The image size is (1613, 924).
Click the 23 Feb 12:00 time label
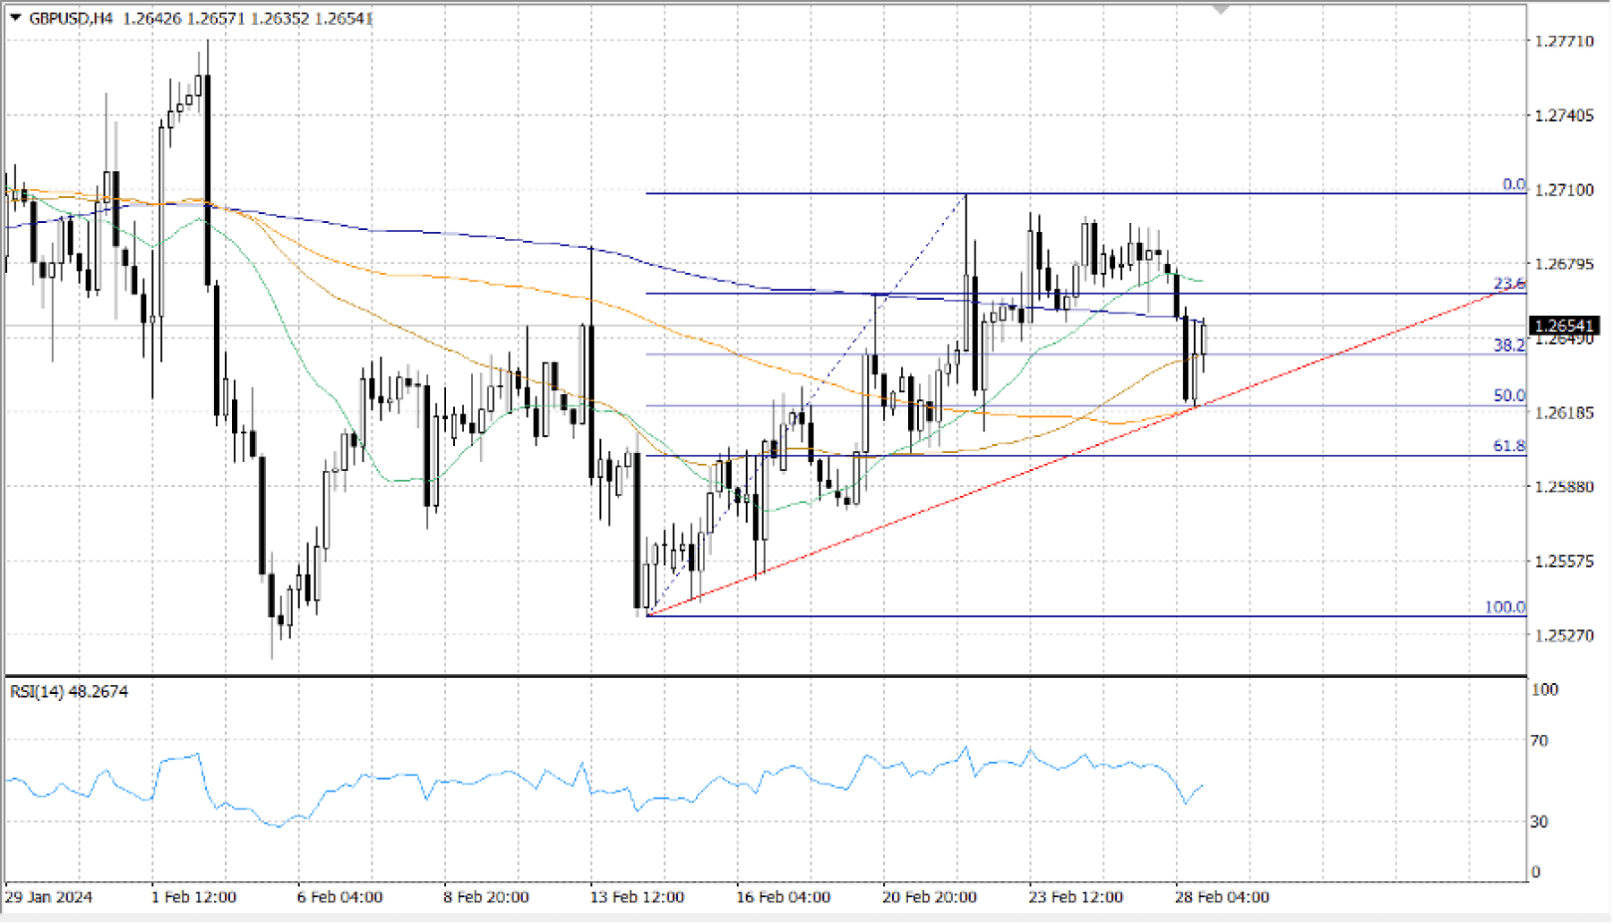(1076, 897)
